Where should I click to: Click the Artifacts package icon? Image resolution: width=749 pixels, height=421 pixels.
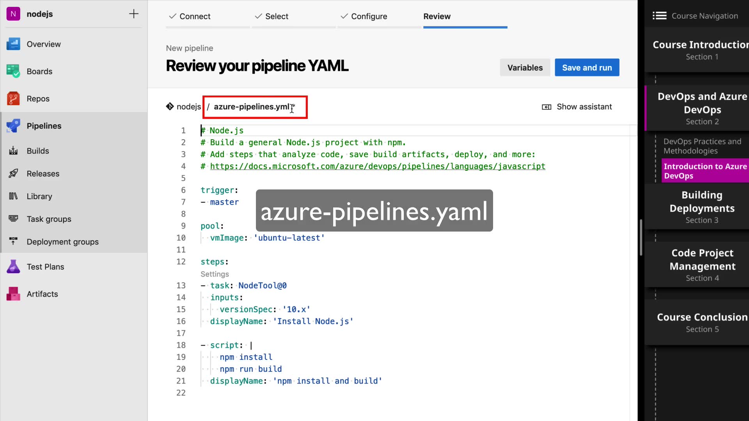point(13,294)
